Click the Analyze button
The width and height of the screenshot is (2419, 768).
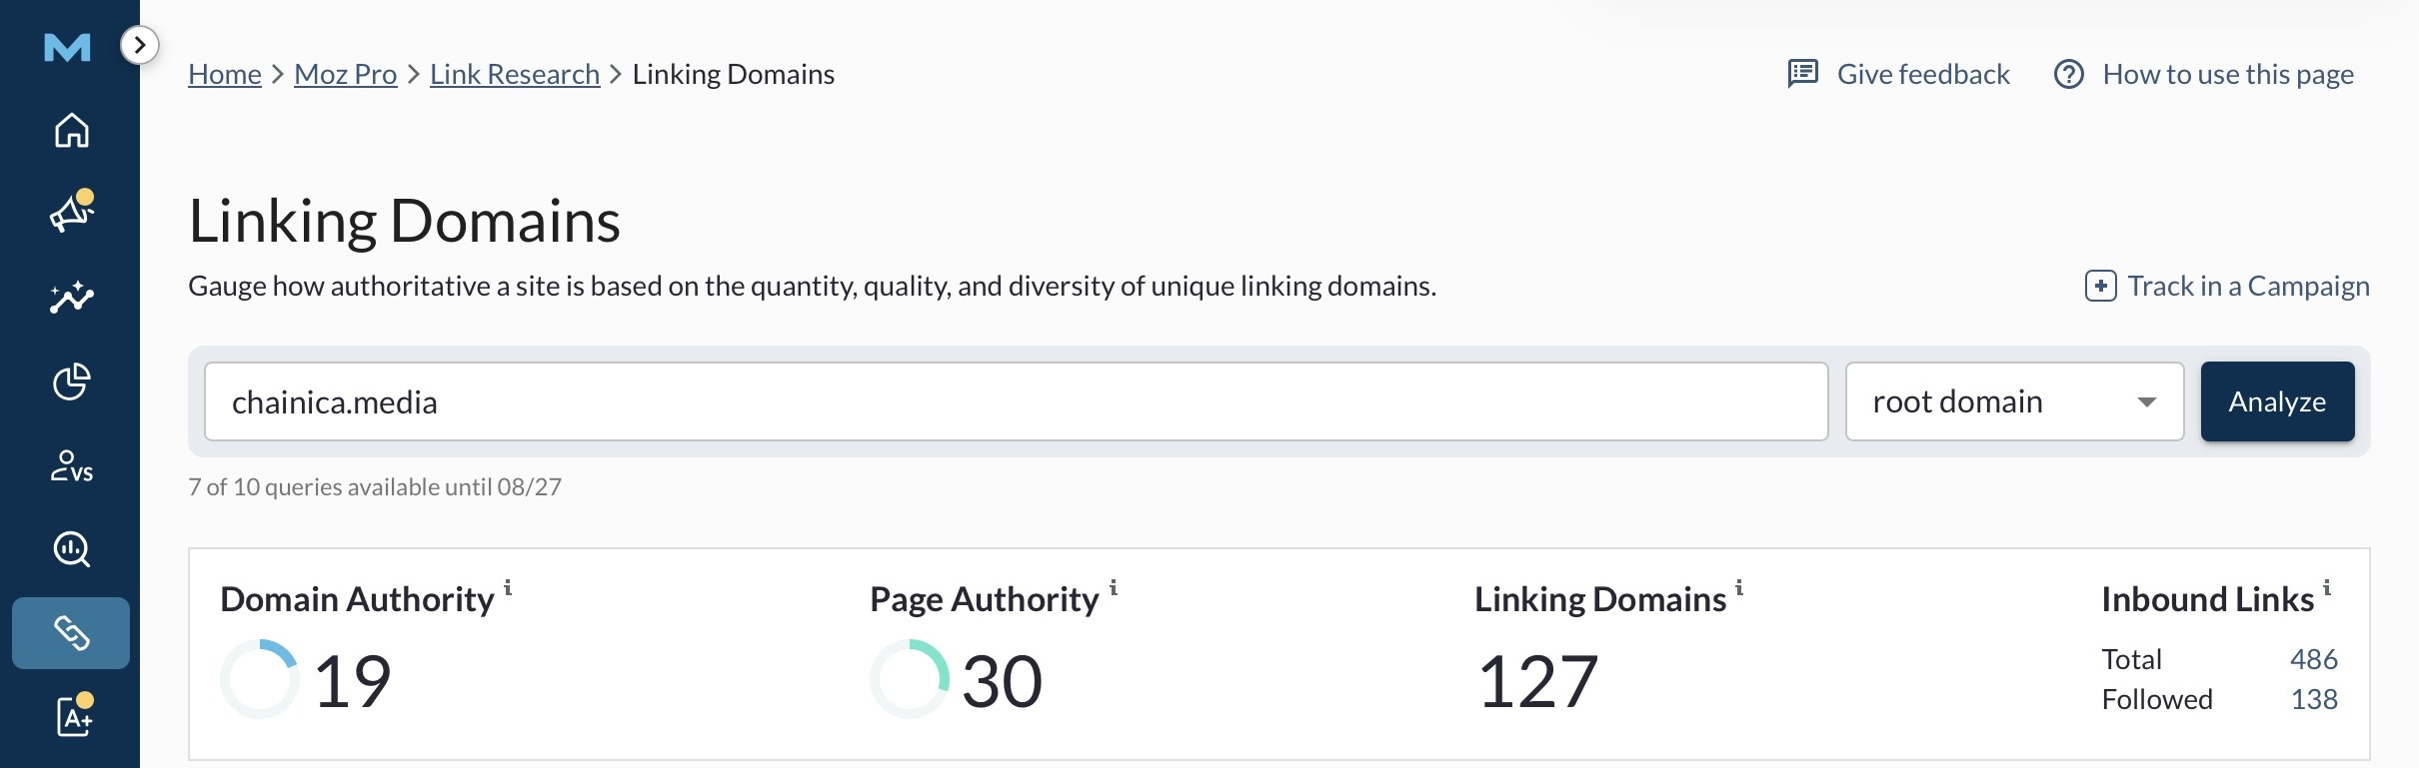tap(2277, 401)
